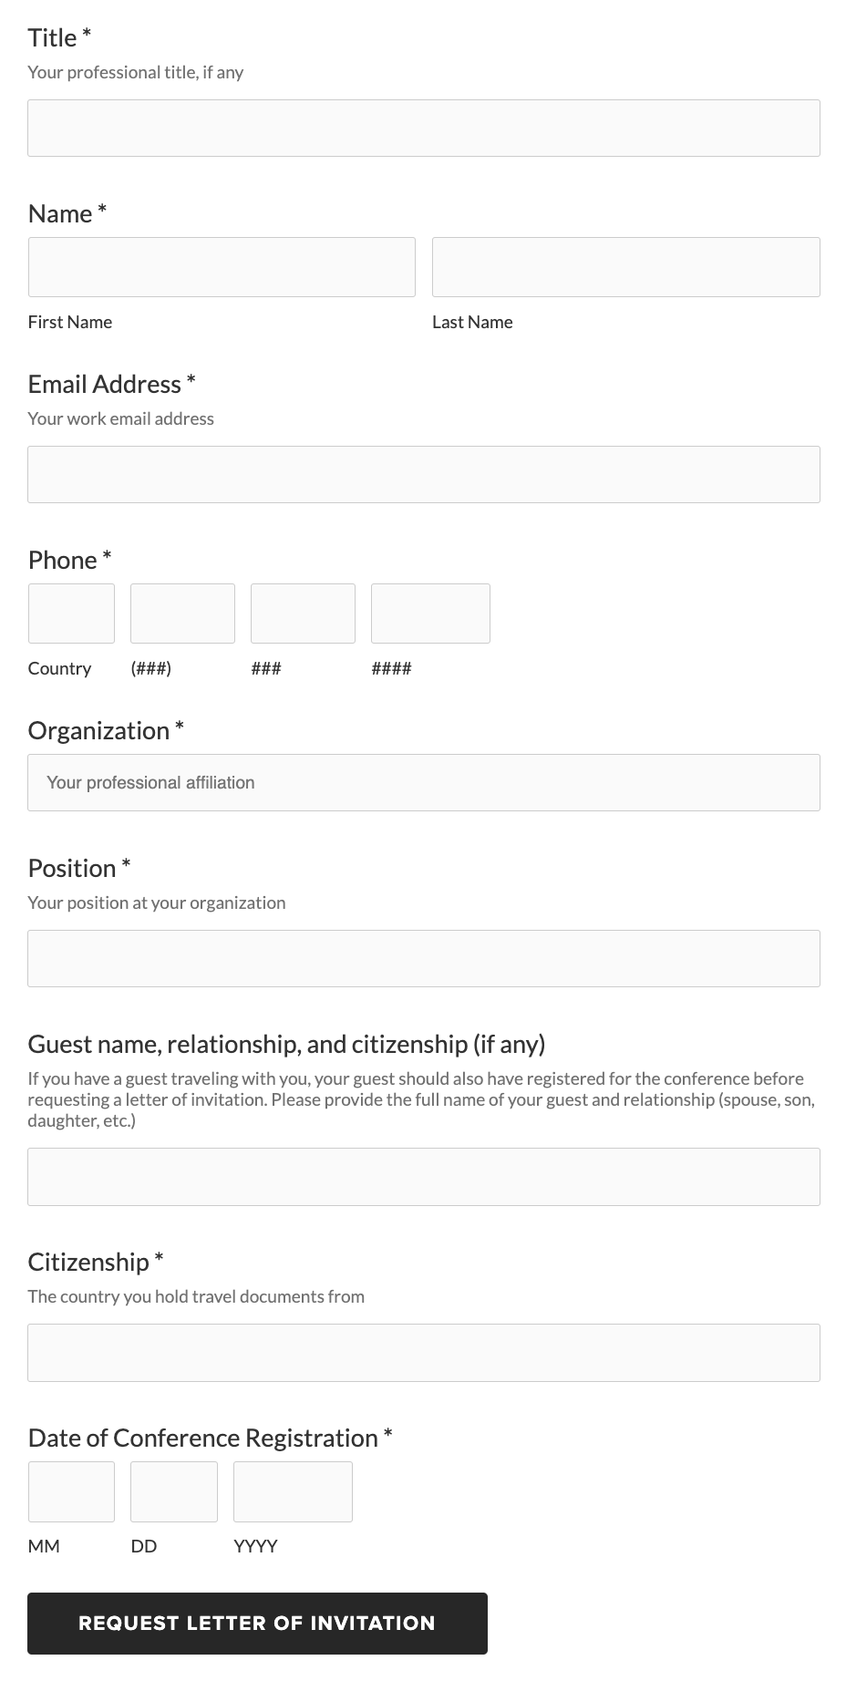Select the phone three-digit ### prefix box
Viewport: 846px width, 1681px height.
click(303, 614)
